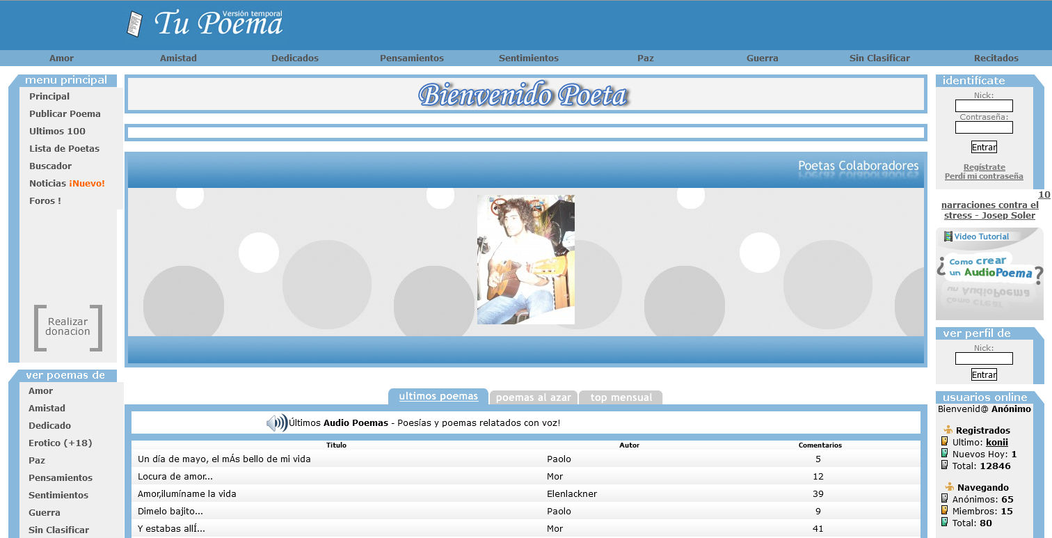Open poem Locura de amor...
The height and width of the screenshot is (538, 1052).
[x=175, y=477]
